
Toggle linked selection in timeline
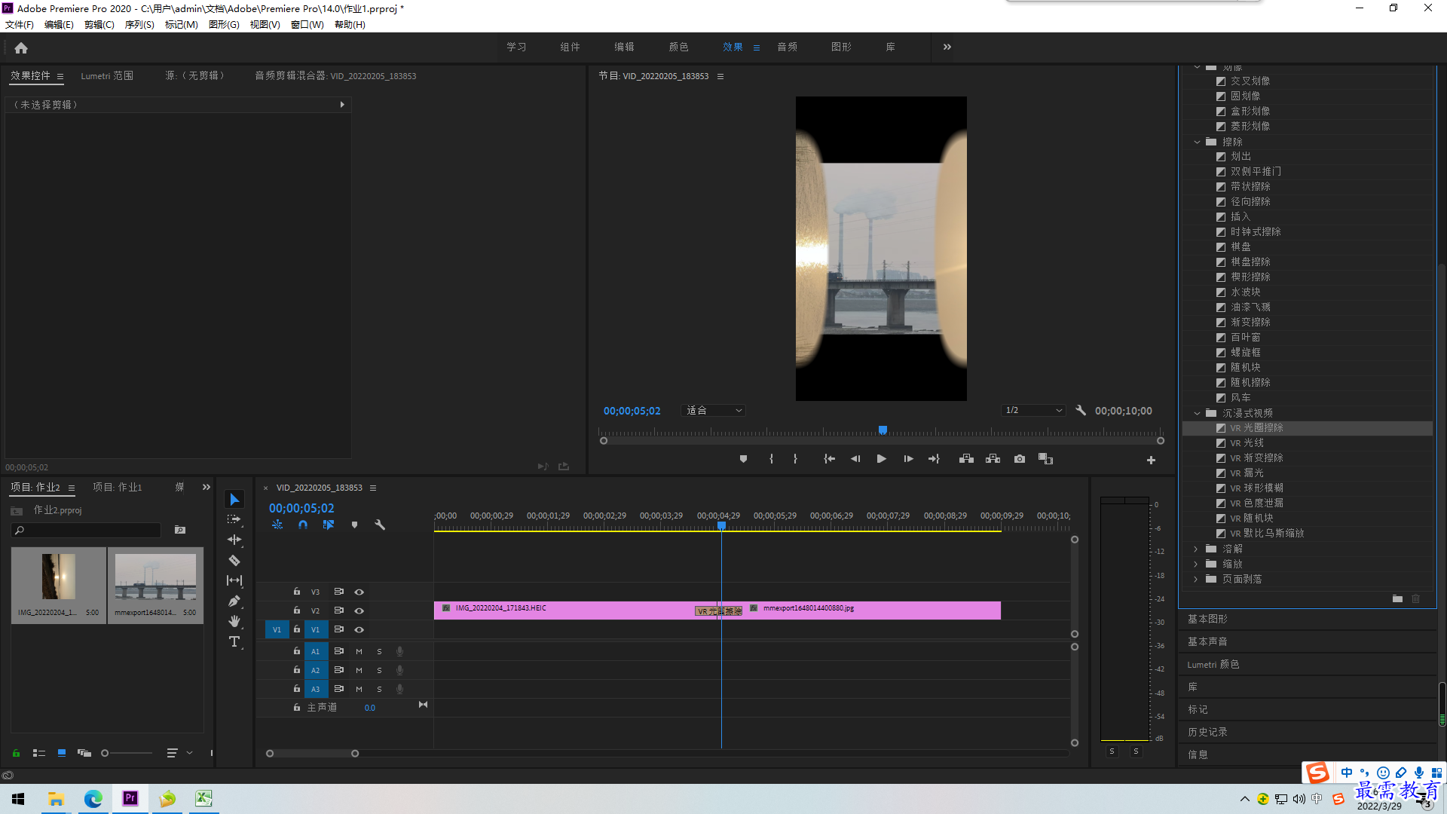pyautogui.click(x=329, y=525)
